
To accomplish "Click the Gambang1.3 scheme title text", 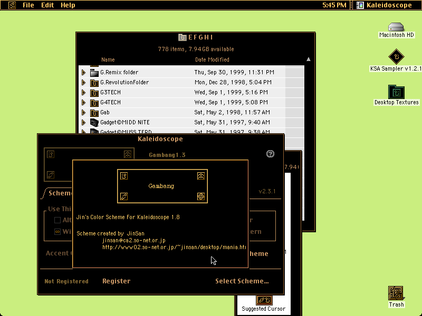I will pos(167,155).
